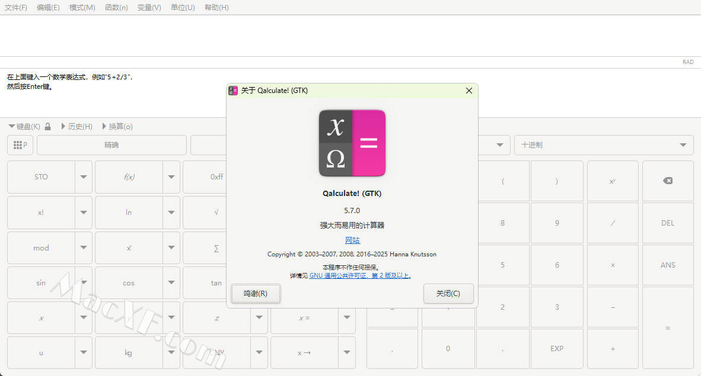Screen dimensions: 701x376
Task: Click the cos key
Action: (x=129, y=282)
